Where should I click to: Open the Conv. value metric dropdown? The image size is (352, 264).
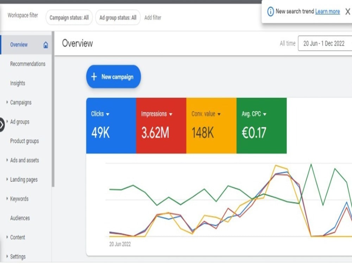coord(206,114)
